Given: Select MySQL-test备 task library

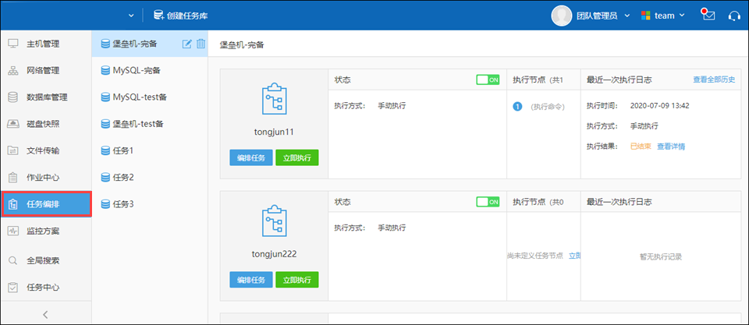Looking at the screenshot, I should pos(140,97).
